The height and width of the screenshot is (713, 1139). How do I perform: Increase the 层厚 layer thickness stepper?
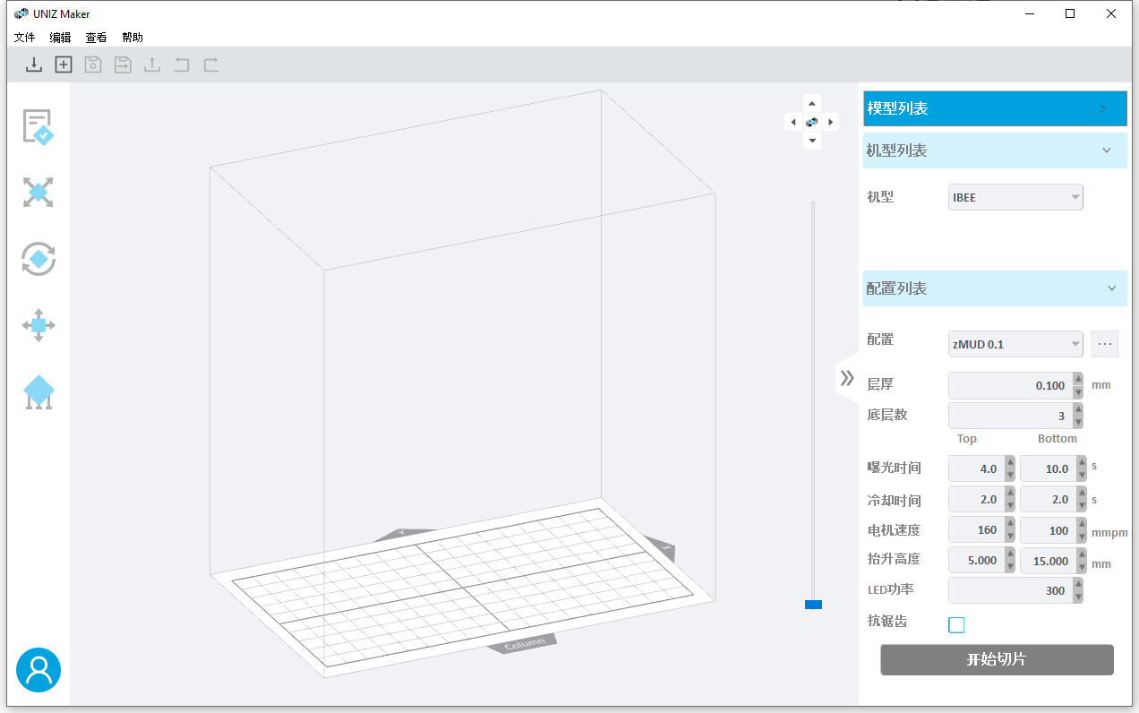pos(1078,380)
